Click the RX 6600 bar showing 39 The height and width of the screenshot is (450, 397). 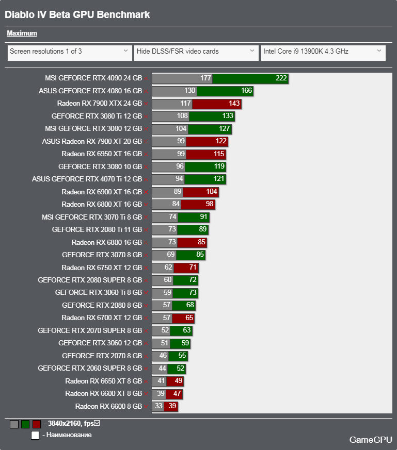click(171, 406)
